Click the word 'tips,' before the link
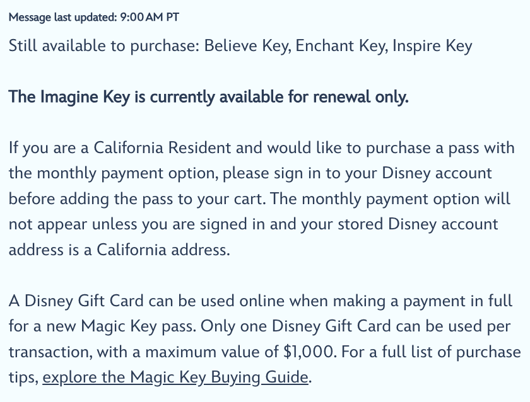 (24, 377)
